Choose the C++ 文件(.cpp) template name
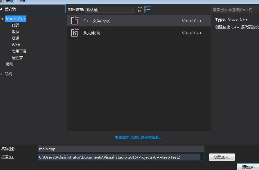259x170 pixels. [x=97, y=21]
